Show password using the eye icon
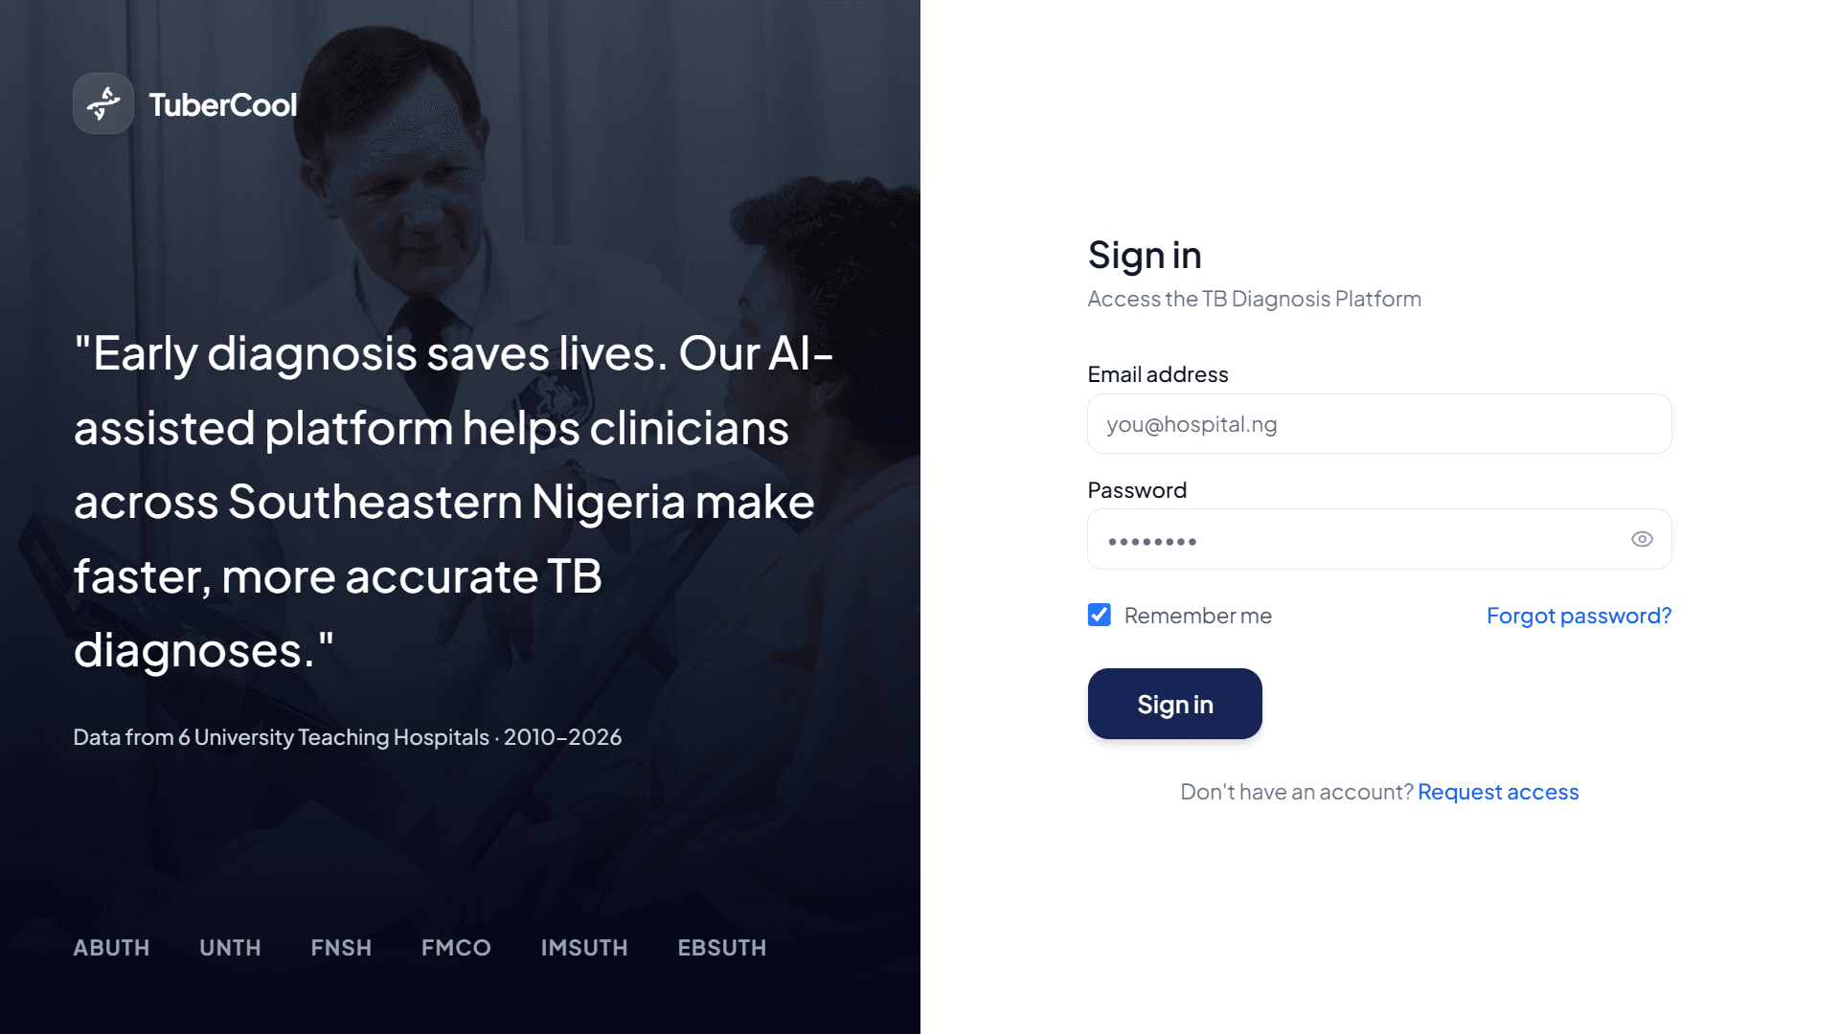Viewport: 1839px width, 1034px height. pos(1642,539)
